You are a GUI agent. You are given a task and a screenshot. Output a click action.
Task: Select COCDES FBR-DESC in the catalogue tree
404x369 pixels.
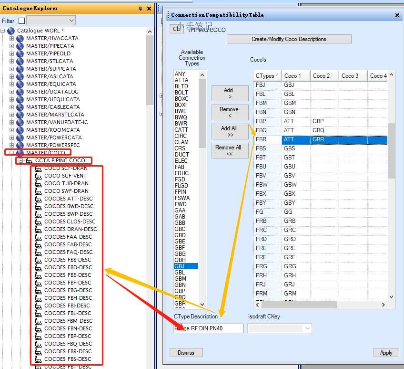coord(68,351)
